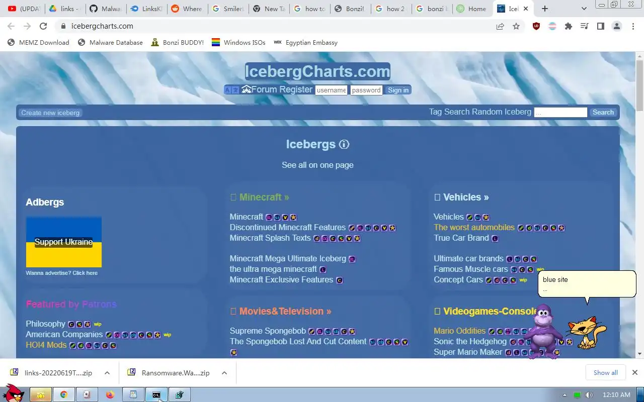Bookmark this page with the star icon
The height and width of the screenshot is (402, 644).
pos(516,26)
